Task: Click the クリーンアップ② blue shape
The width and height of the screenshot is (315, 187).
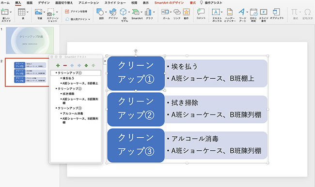Action: click(x=136, y=109)
